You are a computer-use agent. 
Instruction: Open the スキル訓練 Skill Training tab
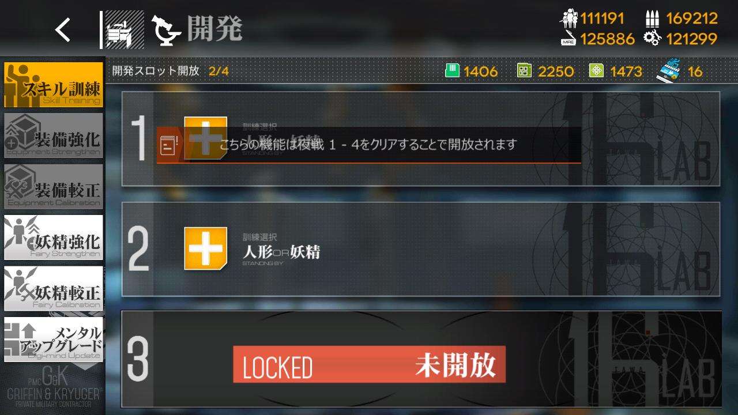coord(54,85)
